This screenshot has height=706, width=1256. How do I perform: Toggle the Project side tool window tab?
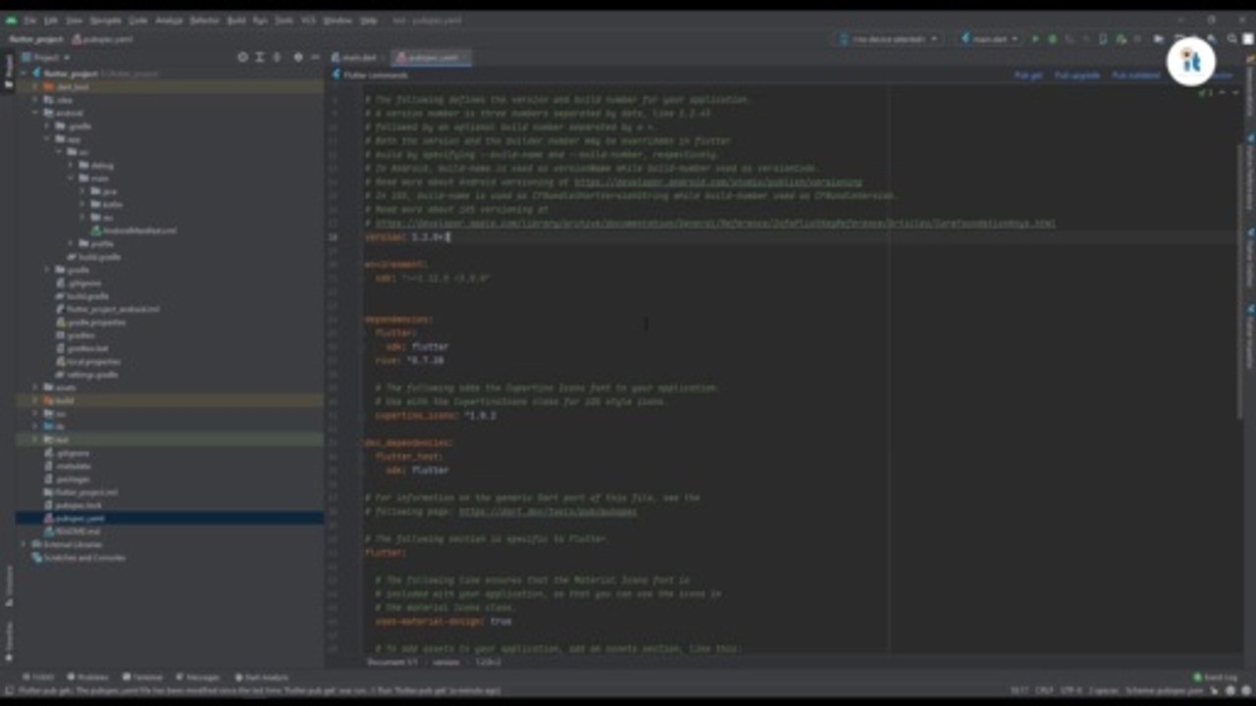pos(8,71)
